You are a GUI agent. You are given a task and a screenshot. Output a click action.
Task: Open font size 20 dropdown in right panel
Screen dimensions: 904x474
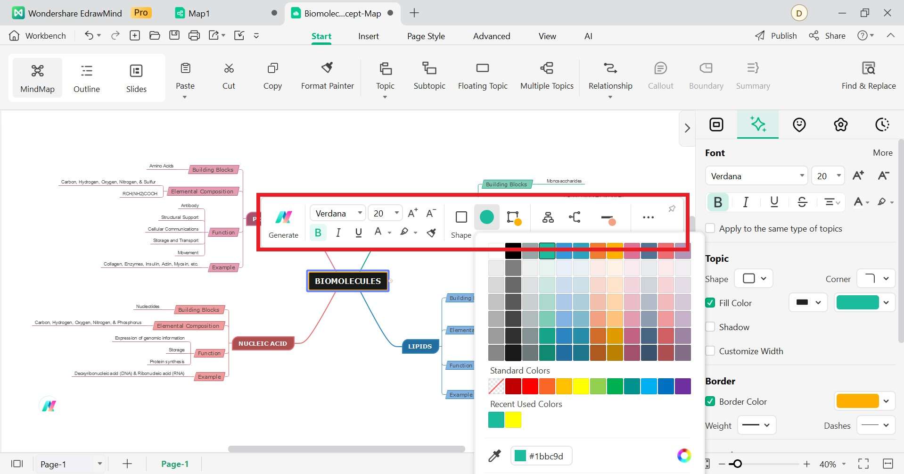(828, 176)
